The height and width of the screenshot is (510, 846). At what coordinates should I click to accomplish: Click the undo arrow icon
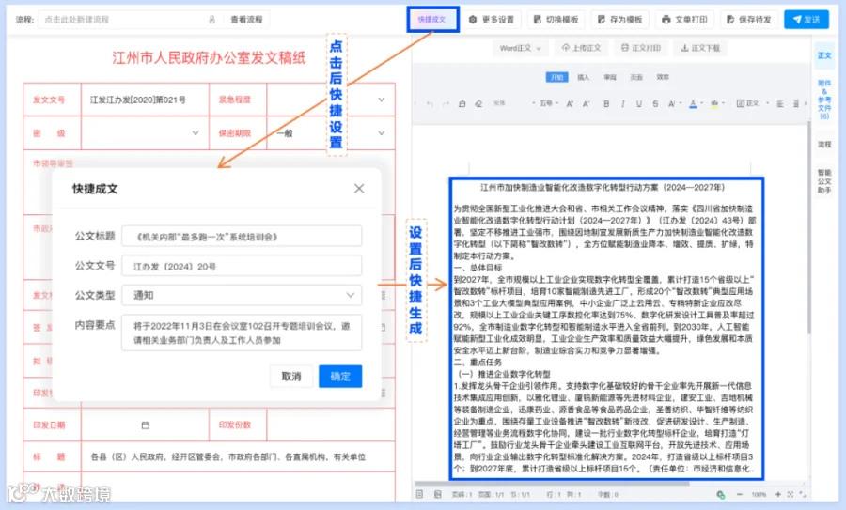(430, 103)
